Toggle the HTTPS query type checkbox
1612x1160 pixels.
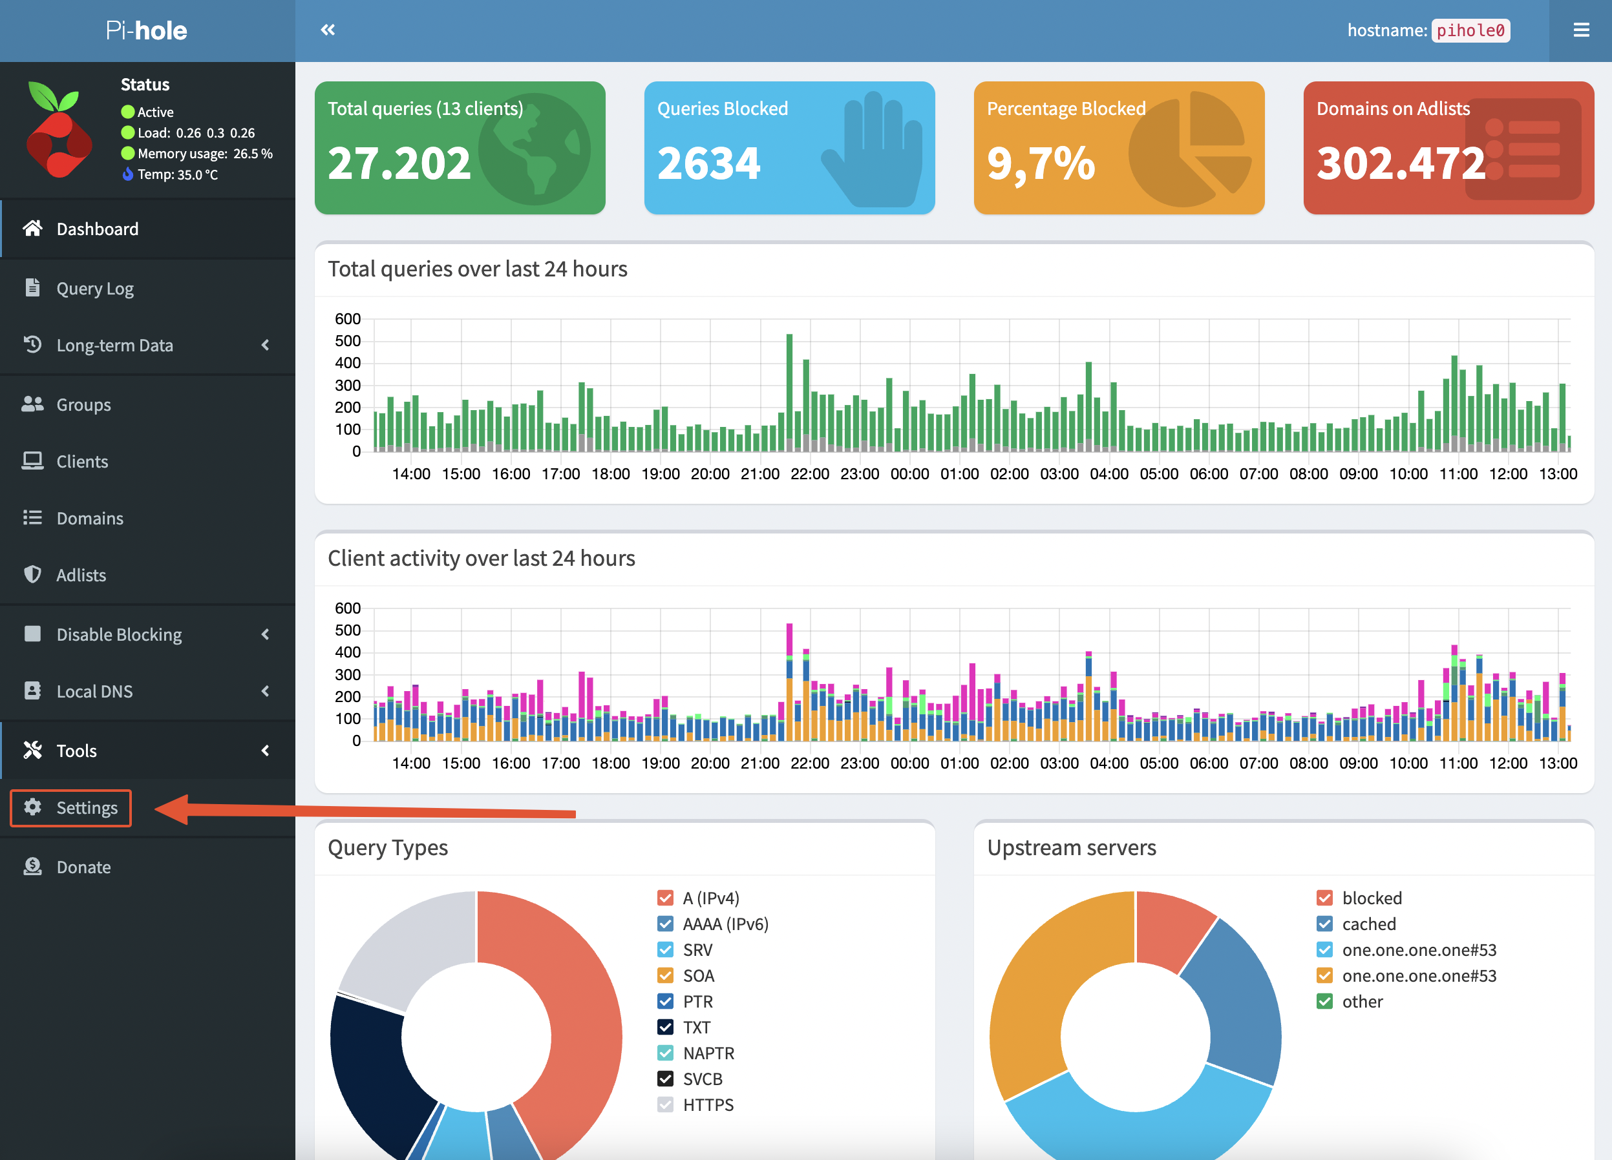tap(665, 1104)
